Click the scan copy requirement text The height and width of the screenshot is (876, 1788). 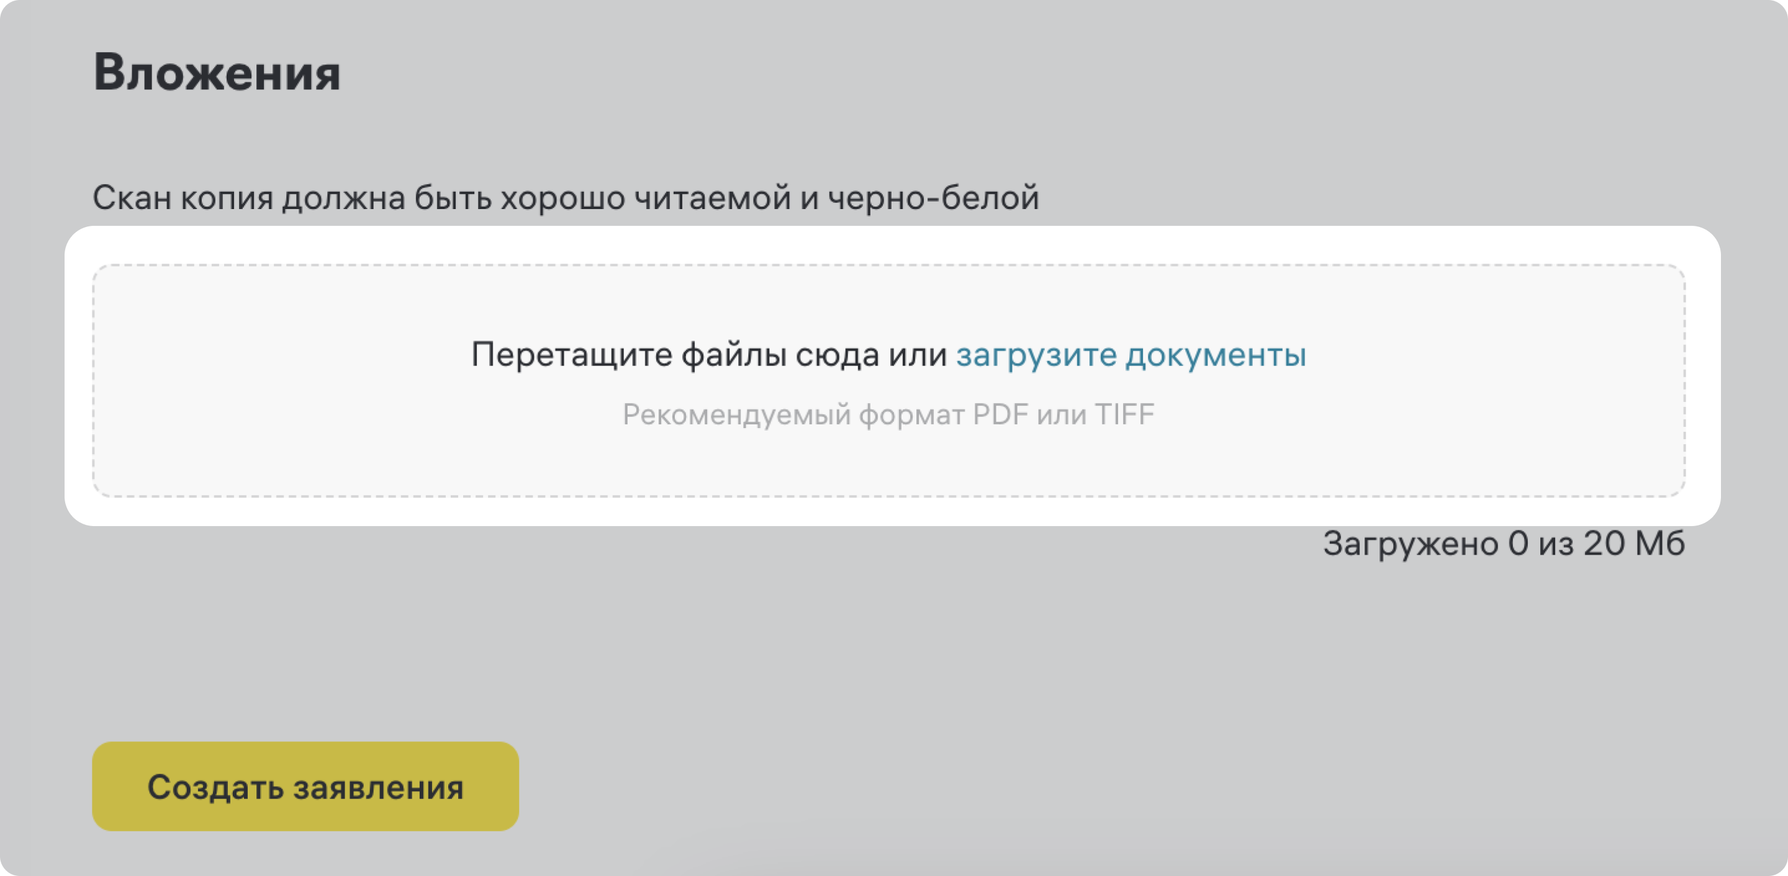(x=565, y=199)
